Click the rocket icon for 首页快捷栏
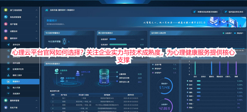The height and width of the screenshot is (112, 247). pos(194,12)
